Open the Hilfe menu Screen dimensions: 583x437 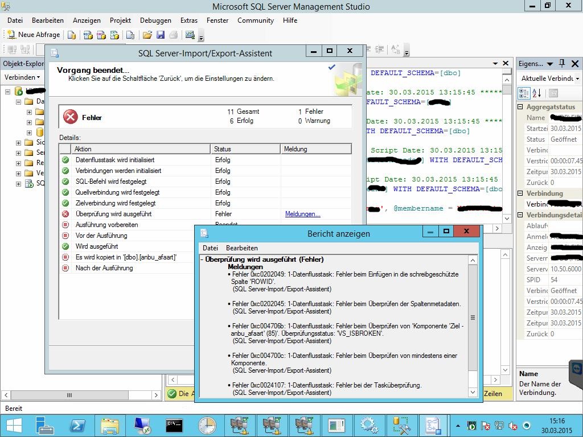pos(290,20)
